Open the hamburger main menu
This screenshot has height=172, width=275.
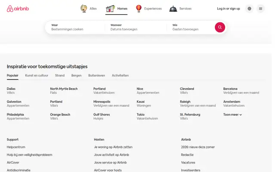[260, 9]
